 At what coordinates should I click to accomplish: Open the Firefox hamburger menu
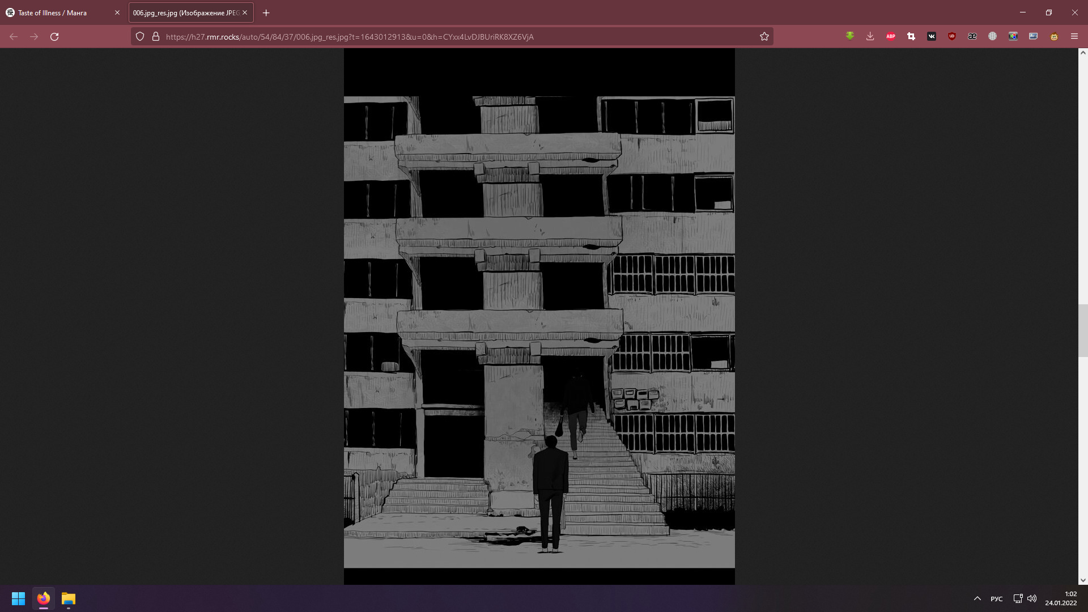1074,36
